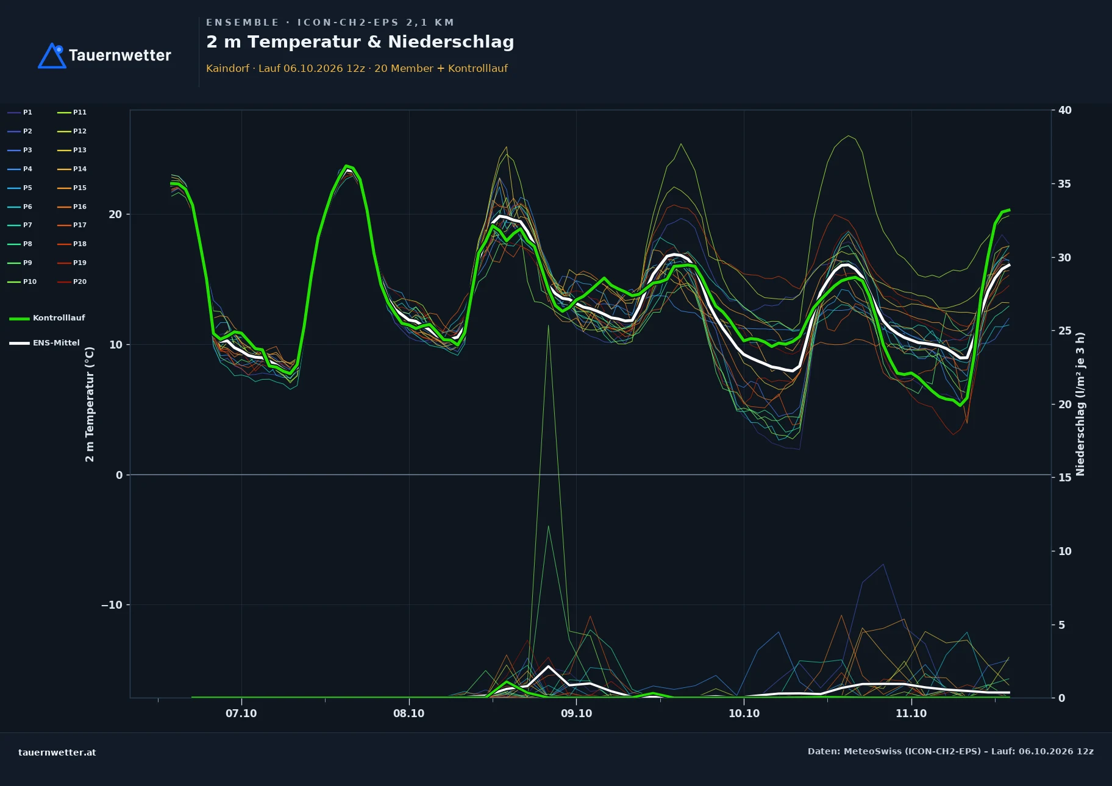Click the Kontrolllauf legend entry
Image resolution: width=1112 pixels, height=786 pixels.
48,318
